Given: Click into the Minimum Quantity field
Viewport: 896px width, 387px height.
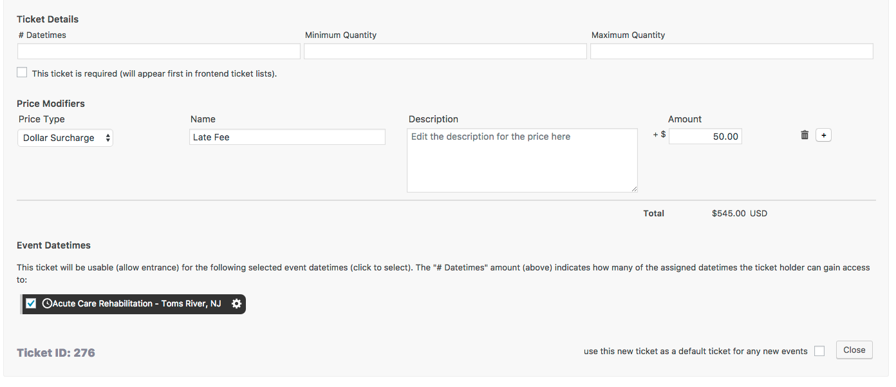Looking at the screenshot, I should pyautogui.click(x=445, y=52).
